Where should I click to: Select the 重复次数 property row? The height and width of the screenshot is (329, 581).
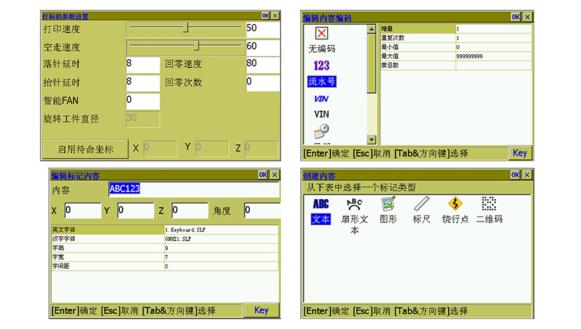[x=456, y=38]
